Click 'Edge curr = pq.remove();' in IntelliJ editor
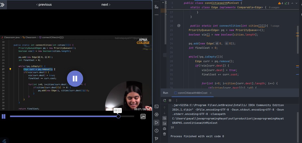 [x=214, y=61]
